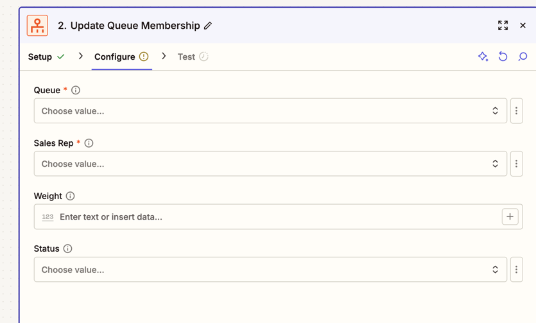Click the Status field label
This screenshot has width=536, height=323.
coord(46,249)
